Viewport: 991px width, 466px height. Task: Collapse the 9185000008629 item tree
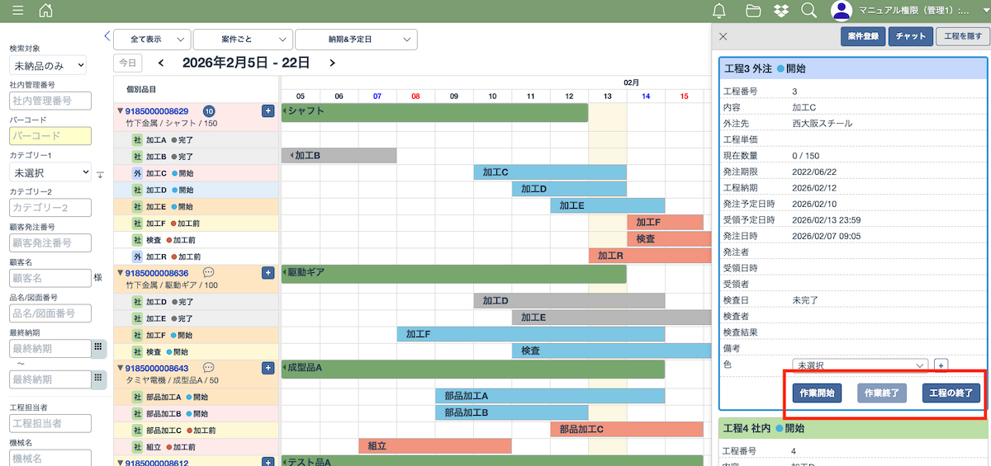[x=120, y=111]
